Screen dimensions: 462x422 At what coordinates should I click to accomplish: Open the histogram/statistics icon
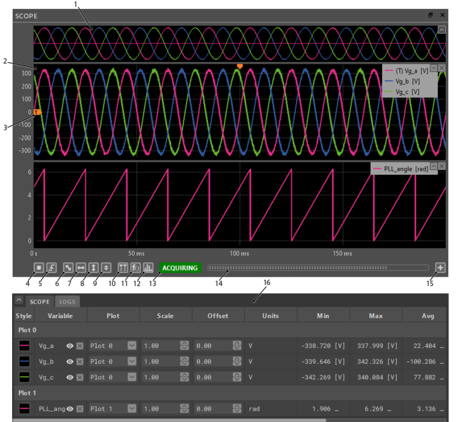click(148, 268)
